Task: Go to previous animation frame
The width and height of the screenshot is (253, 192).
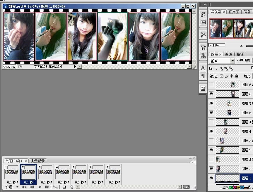Action: 32,187
